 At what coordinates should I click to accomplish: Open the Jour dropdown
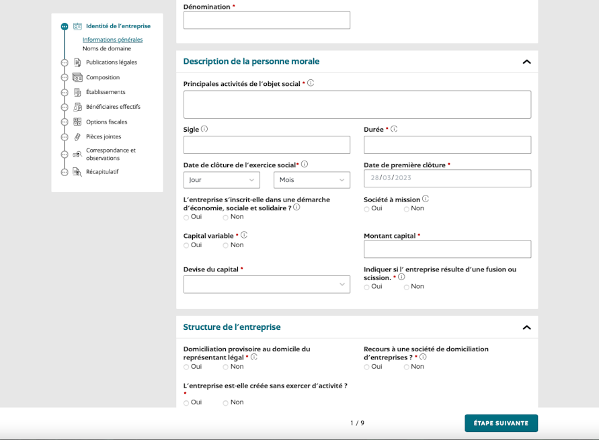coord(222,180)
